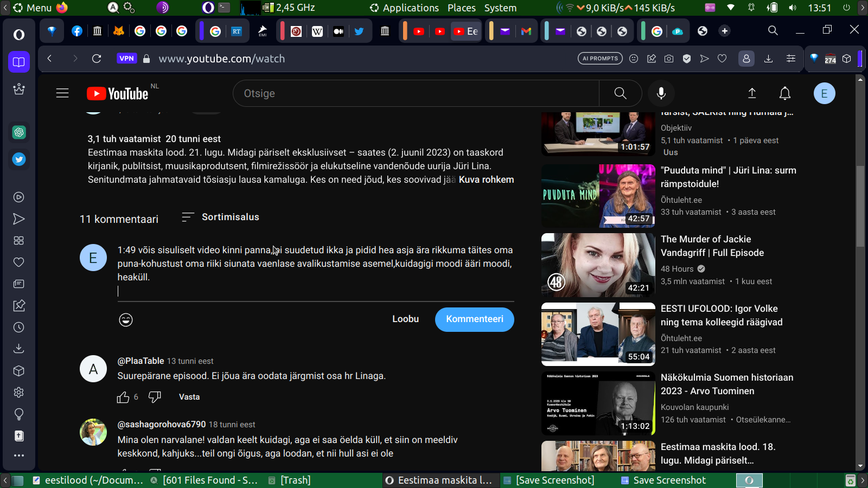Open ChatGPT in Opera sidebar
868x488 pixels.
point(19,132)
